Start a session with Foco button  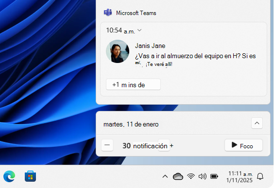click(243, 145)
